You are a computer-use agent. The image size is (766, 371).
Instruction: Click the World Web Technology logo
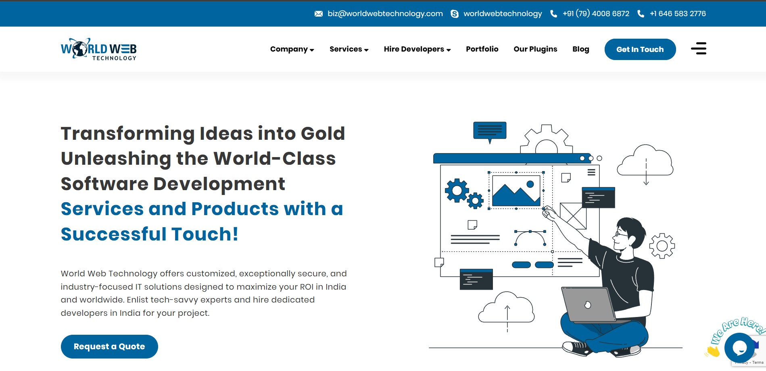tap(98, 49)
